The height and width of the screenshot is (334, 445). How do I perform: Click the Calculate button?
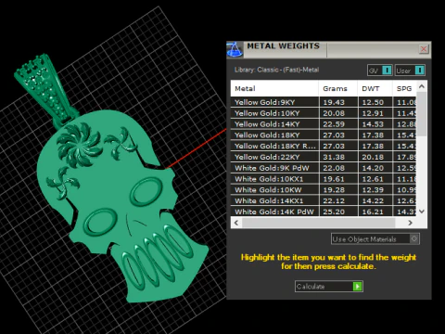click(x=329, y=287)
